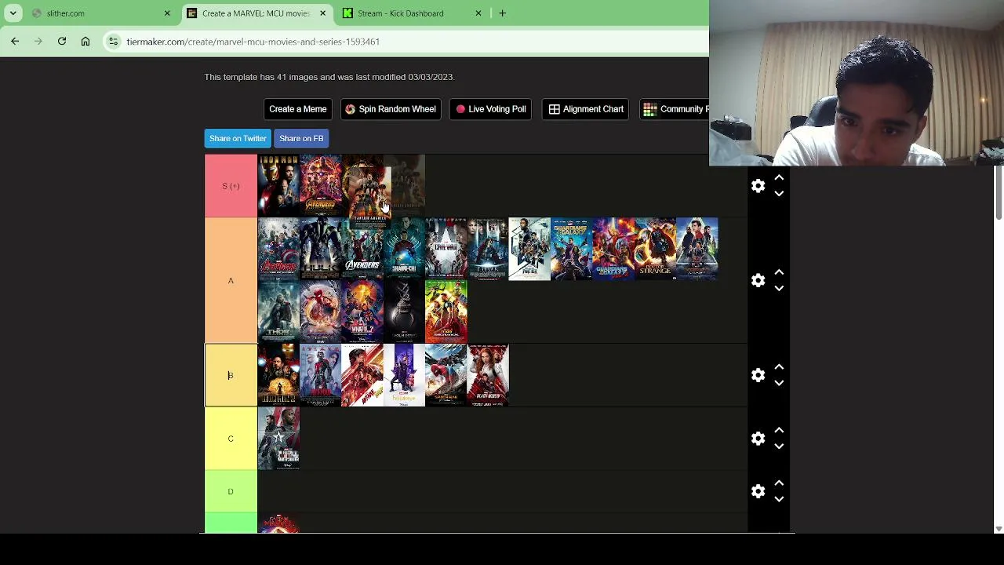Move the B tier row up
Image resolution: width=1004 pixels, height=565 pixels.
pyautogui.click(x=779, y=367)
